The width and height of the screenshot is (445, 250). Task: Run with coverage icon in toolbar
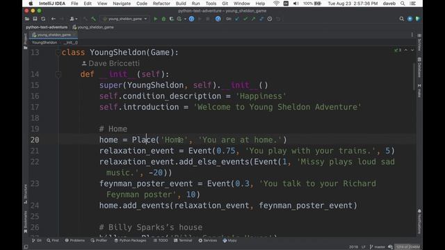point(172,19)
